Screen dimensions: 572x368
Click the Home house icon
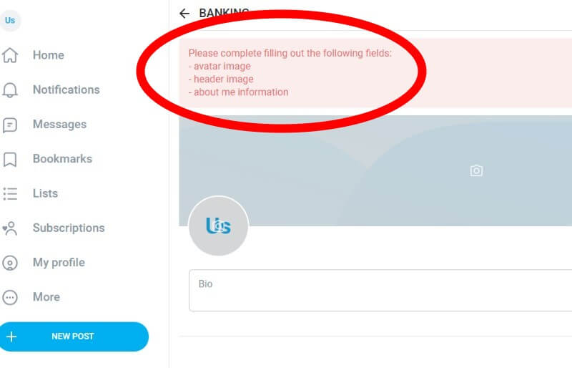(10, 55)
